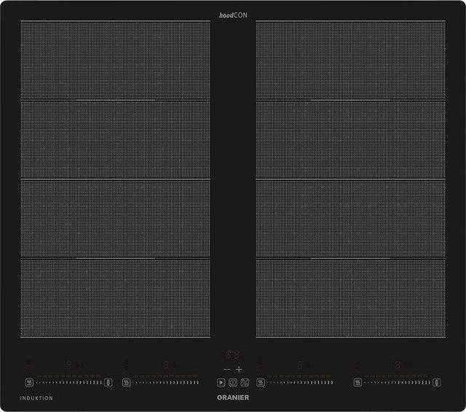Tap the ORANIER logo
The width and height of the screenshot is (466, 412).
tap(233, 397)
